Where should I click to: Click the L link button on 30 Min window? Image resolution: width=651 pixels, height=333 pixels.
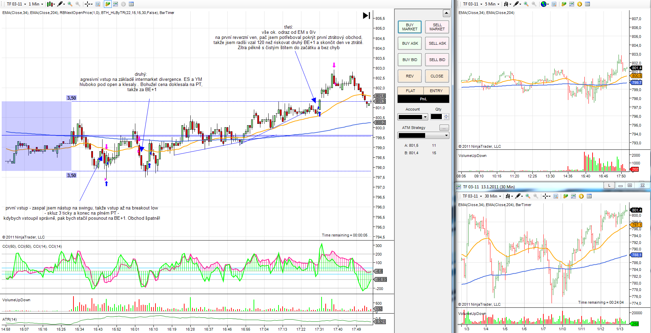pos(609,185)
